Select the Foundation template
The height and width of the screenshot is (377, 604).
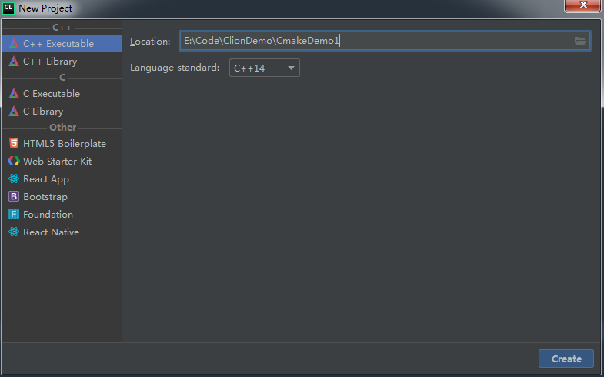click(62, 215)
